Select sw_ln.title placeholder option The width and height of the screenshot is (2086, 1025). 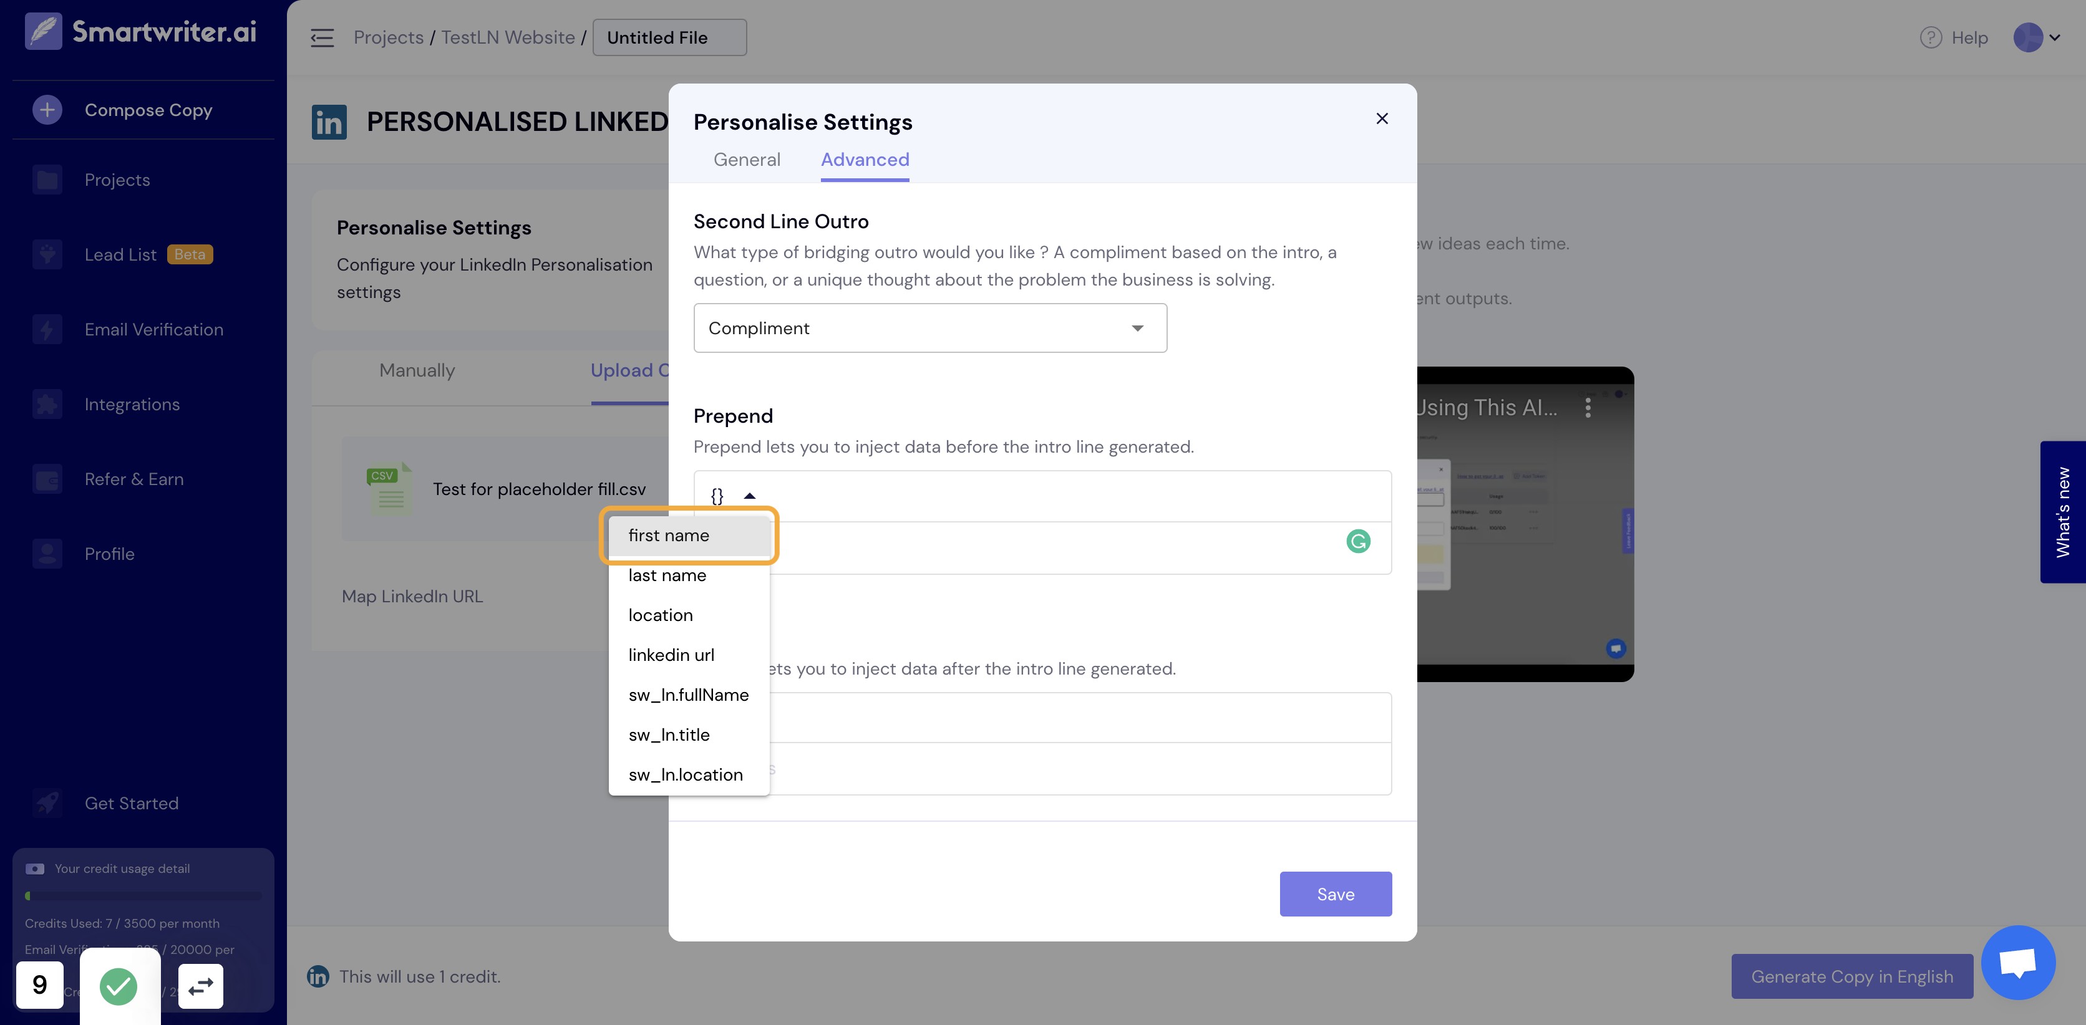(x=688, y=734)
